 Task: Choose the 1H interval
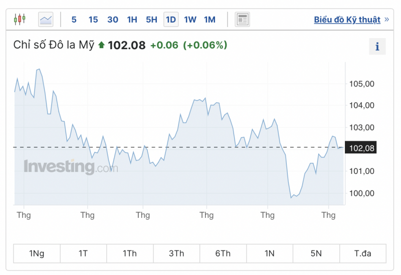point(132,20)
